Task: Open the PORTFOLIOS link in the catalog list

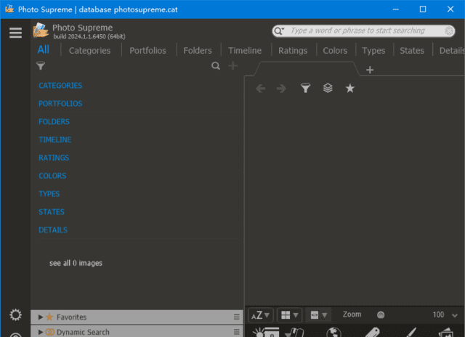Action: [x=60, y=104]
